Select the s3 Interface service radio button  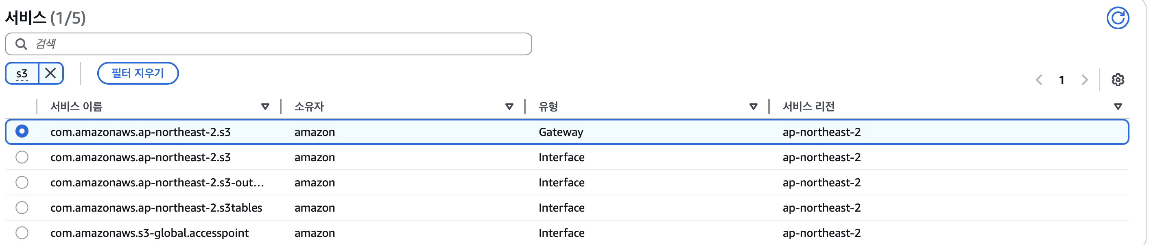click(22, 157)
